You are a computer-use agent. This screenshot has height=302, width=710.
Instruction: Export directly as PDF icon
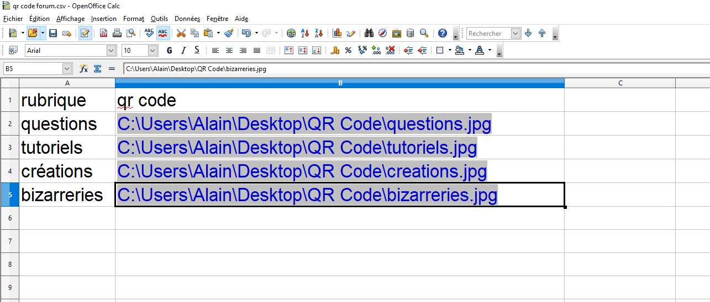[x=103, y=33]
